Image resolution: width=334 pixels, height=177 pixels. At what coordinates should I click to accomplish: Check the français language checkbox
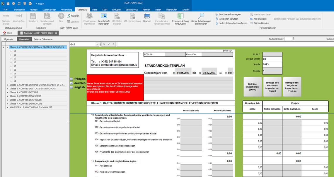[71, 79]
